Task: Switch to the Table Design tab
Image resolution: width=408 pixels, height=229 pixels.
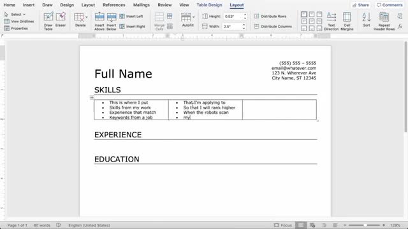Action: point(210,5)
